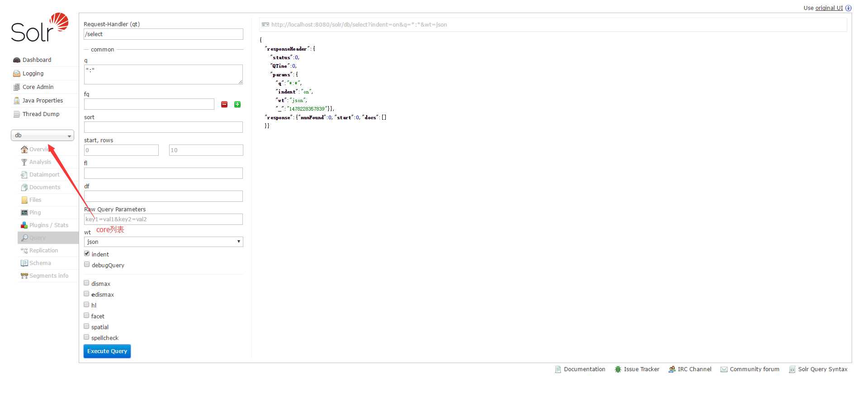
Task: Click the Core Admin icon
Action: (x=17, y=87)
